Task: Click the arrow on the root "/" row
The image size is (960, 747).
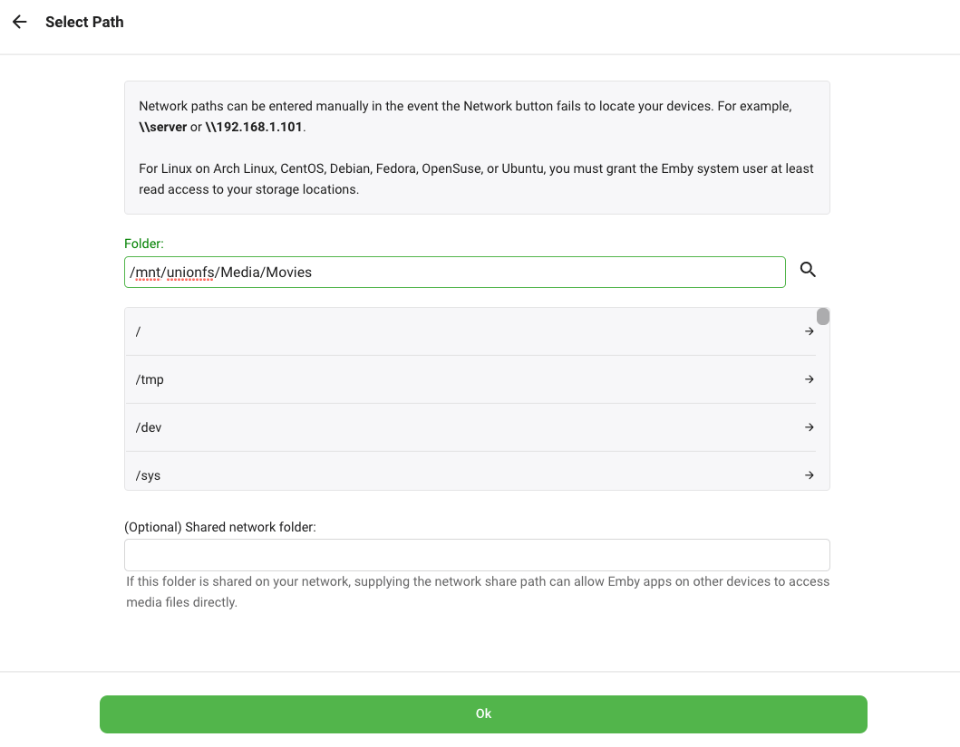Action: pyautogui.click(x=810, y=331)
